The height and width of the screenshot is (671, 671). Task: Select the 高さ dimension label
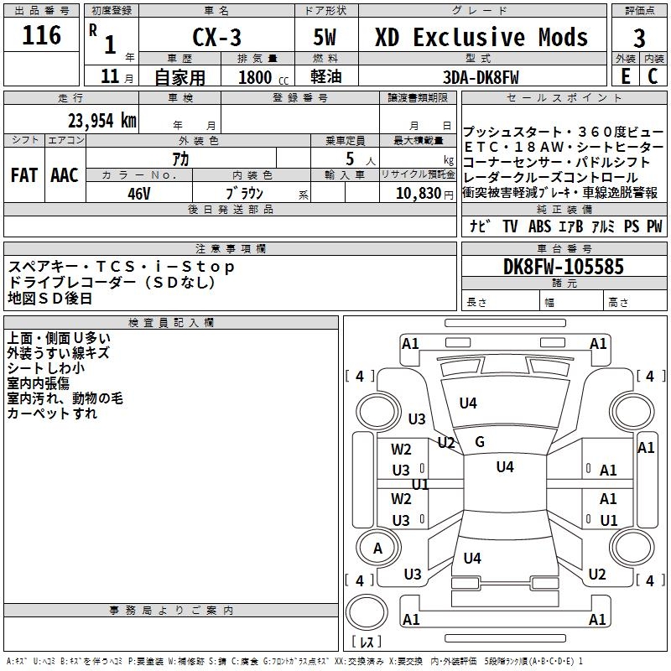(618, 303)
